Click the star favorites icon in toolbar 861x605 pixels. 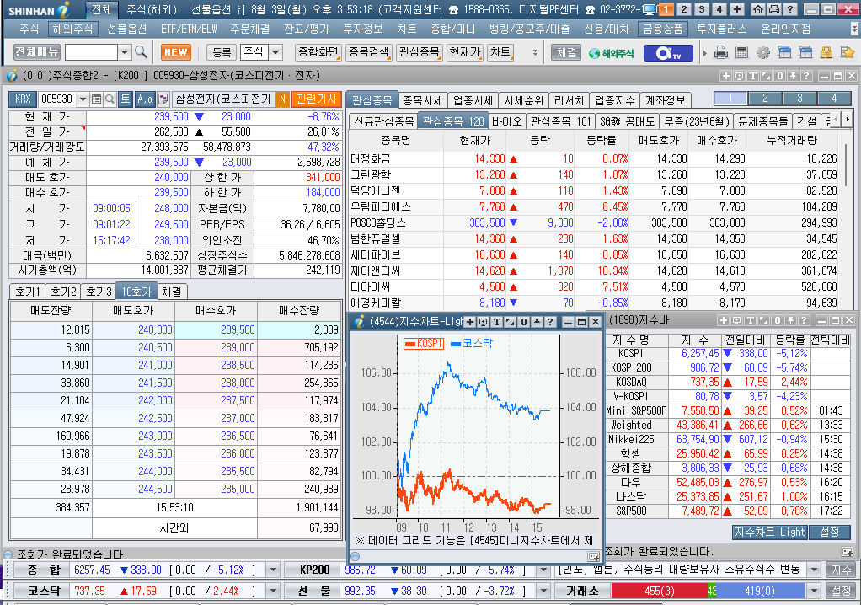tap(848, 53)
